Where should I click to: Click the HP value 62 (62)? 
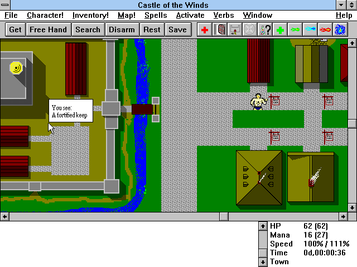[x=315, y=226]
